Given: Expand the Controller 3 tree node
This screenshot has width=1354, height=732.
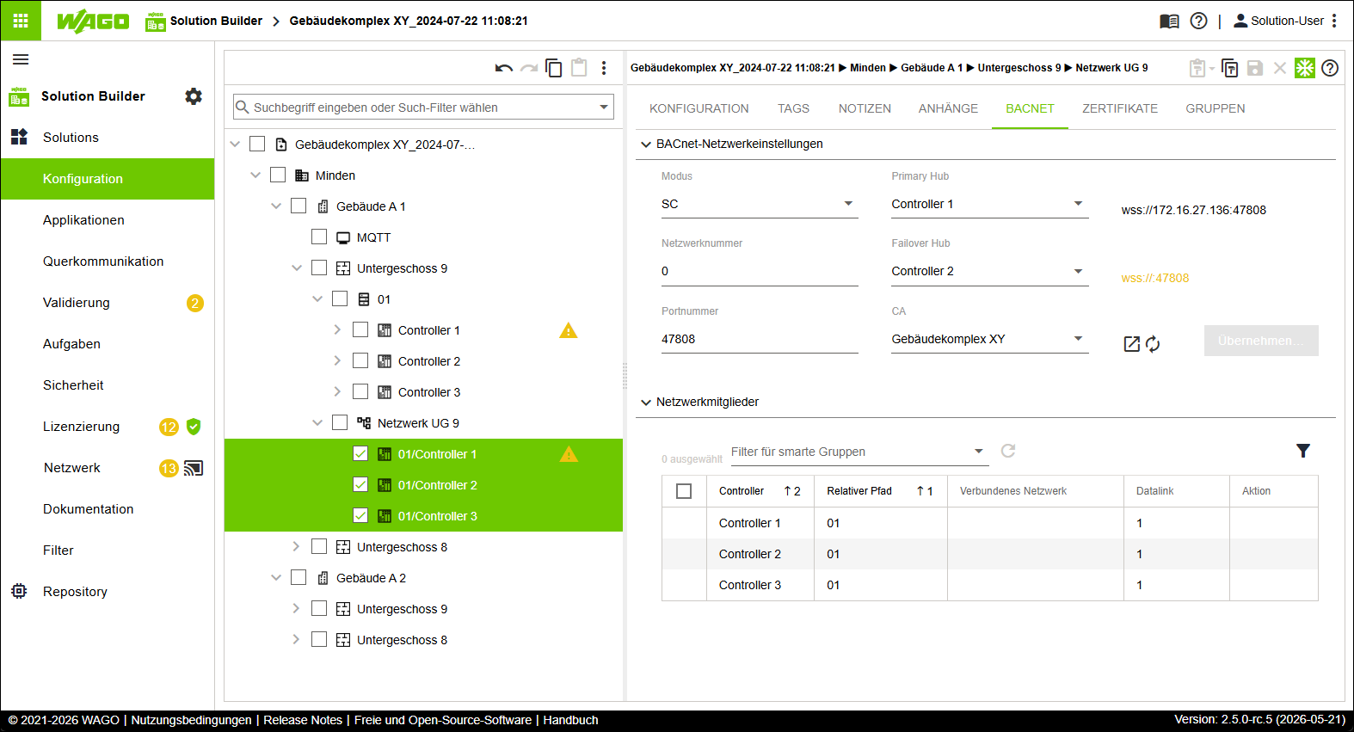Looking at the screenshot, I should (x=337, y=391).
